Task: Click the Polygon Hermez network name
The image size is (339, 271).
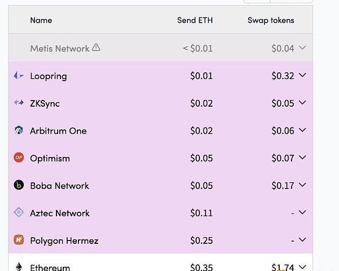Action: point(64,241)
